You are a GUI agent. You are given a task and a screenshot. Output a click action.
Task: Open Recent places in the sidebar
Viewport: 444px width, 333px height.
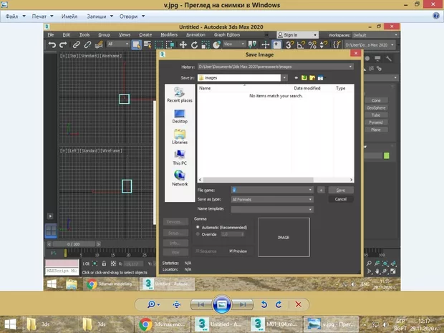179,94
